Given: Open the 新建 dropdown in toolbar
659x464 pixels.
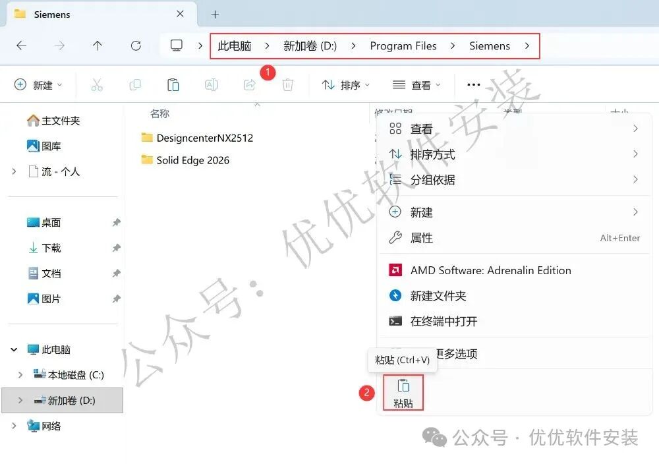Looking at the screenshot, I should [38, 85].
